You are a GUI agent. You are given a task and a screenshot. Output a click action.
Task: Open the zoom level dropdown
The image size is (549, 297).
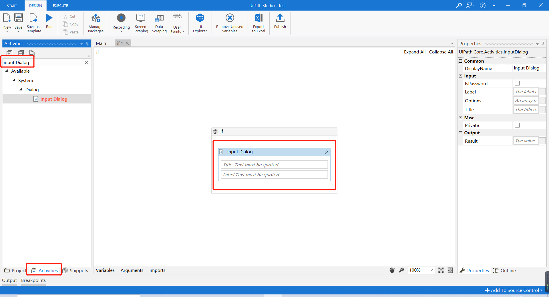(x=431, y=270)
